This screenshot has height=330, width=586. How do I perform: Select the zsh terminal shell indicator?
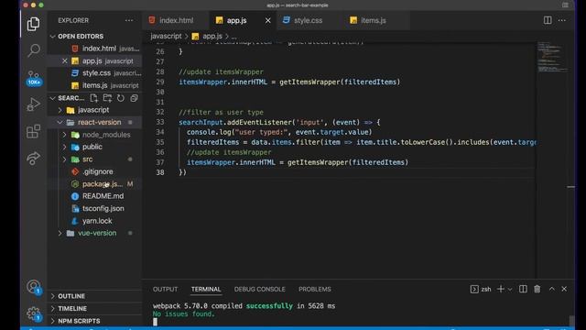tap(481, 289)
